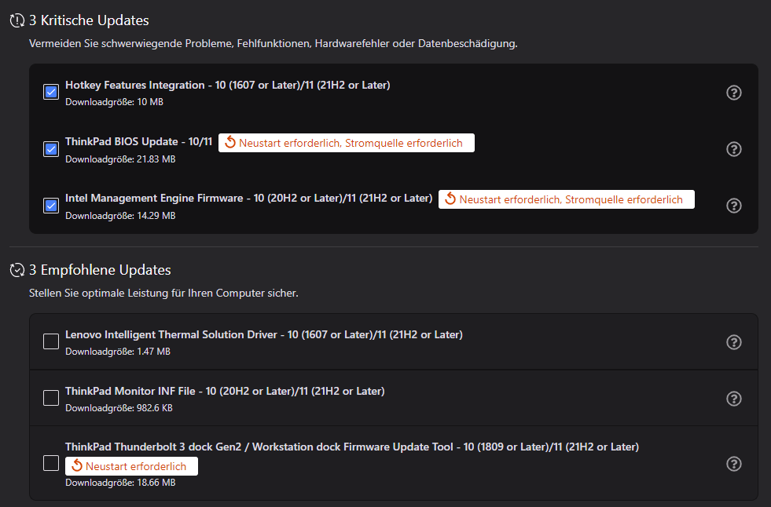Click Intel firmware 'Neustart erforderlich, Stromquelle erforderlich' text
Screen dimensions: 771x507
[x=571, y=200]
